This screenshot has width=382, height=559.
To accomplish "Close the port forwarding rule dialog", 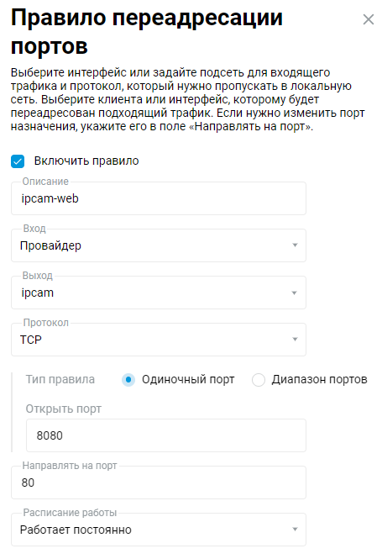I will (369, 19).
